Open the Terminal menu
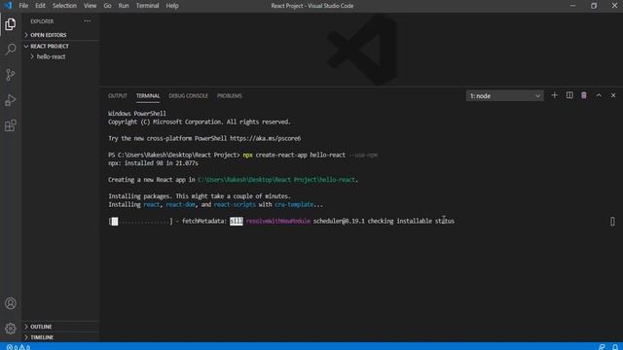 [x=147, y=6]
